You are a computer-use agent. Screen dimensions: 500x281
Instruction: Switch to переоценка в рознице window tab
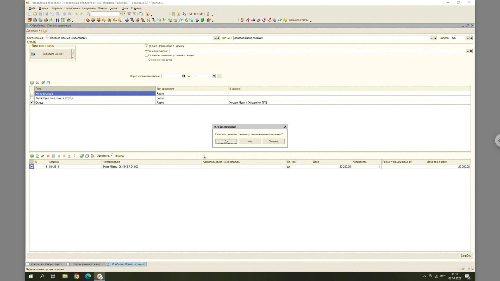point(85,264)
